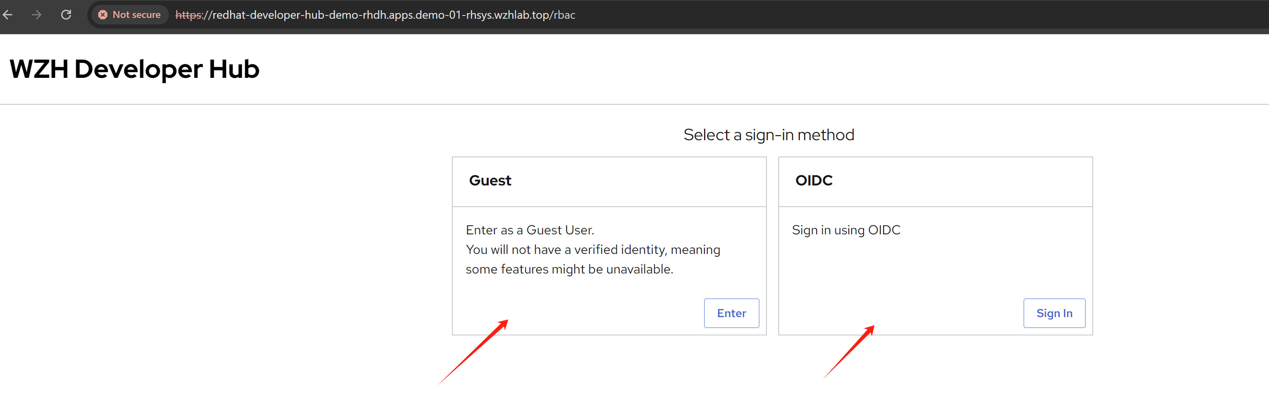Click the red arrow under Guest card
The image size is (1269, 399).
473,352
